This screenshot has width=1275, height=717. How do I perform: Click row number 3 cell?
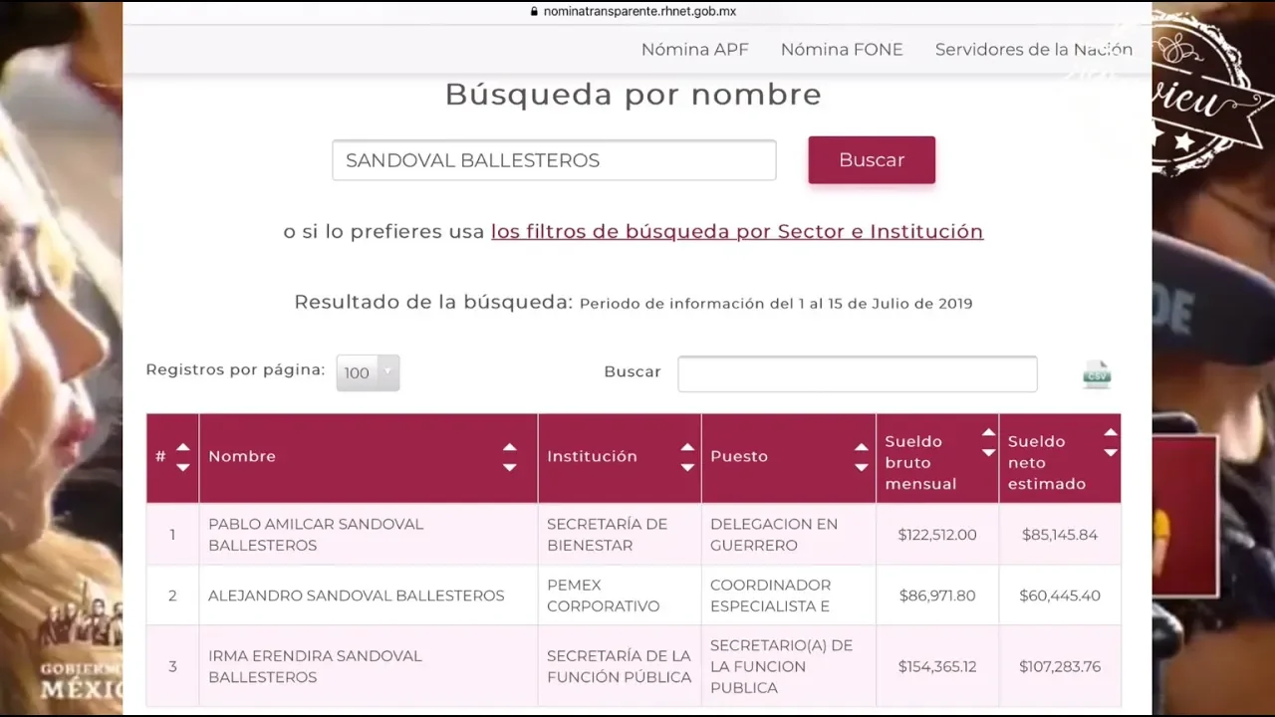172,666
